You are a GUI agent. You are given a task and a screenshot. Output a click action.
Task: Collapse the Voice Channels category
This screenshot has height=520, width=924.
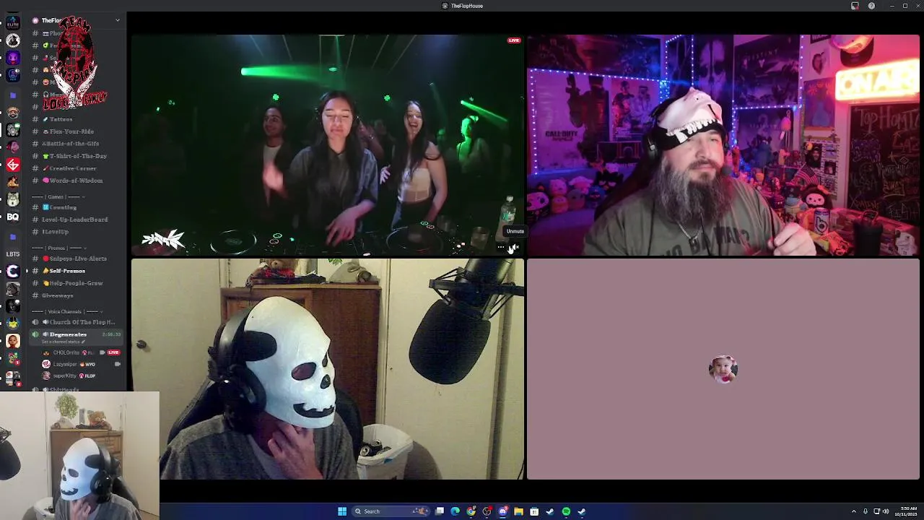[x=66, y=311]
